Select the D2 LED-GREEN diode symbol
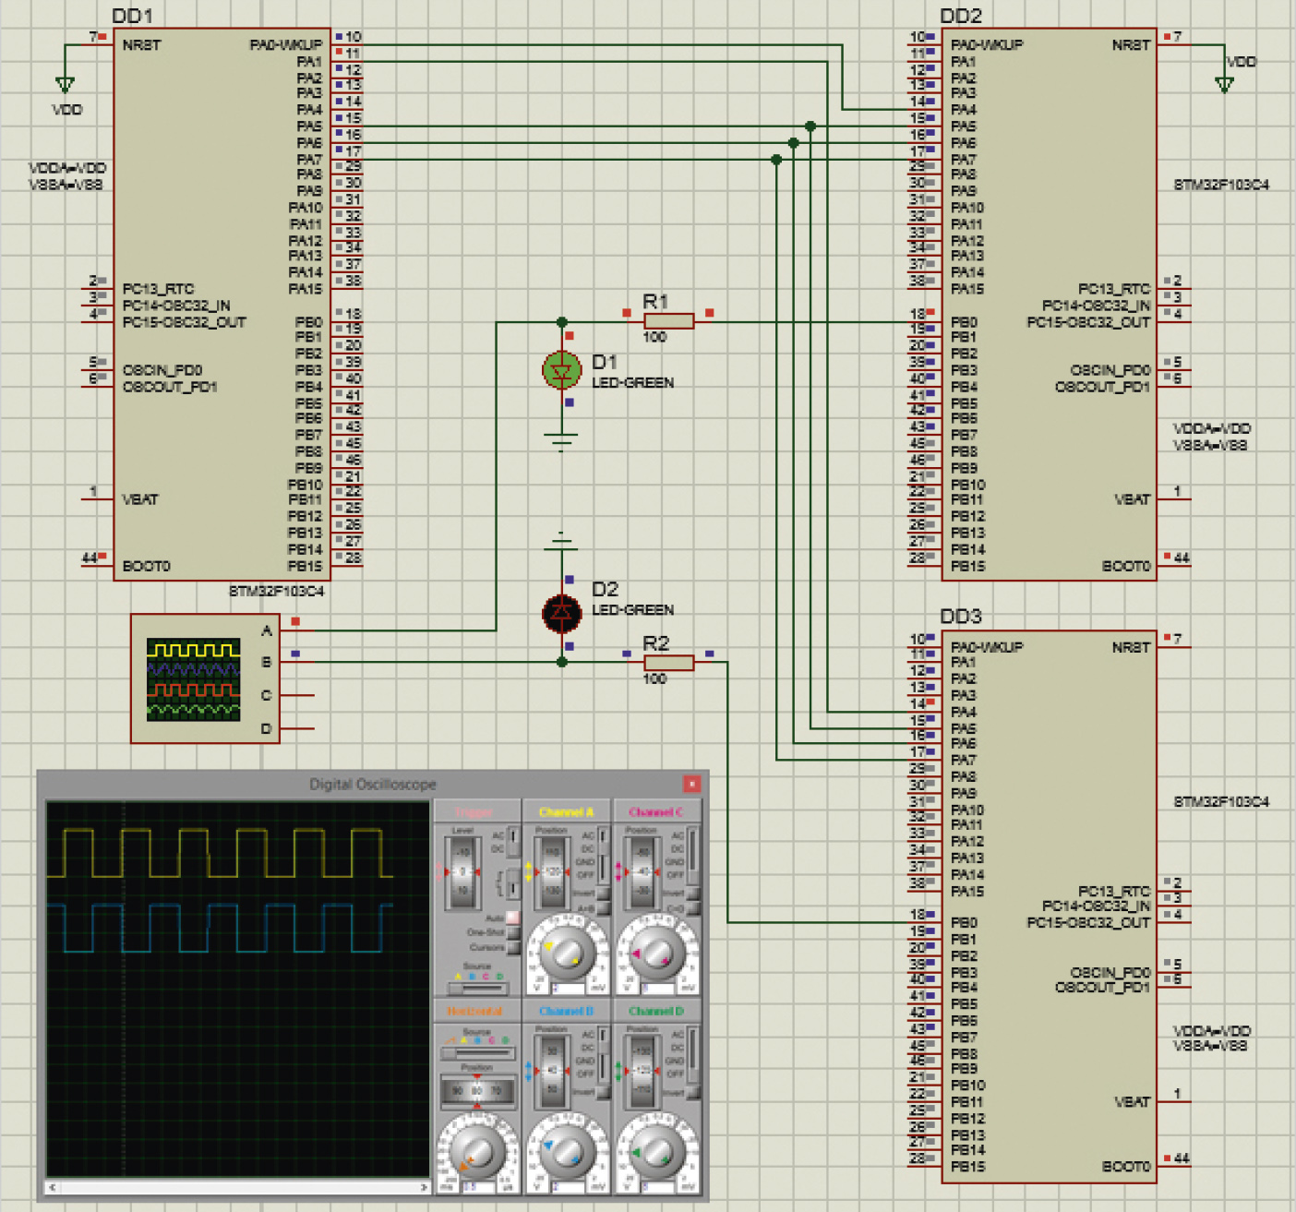Viewport: 1296px width, 1212px height. 561,613
